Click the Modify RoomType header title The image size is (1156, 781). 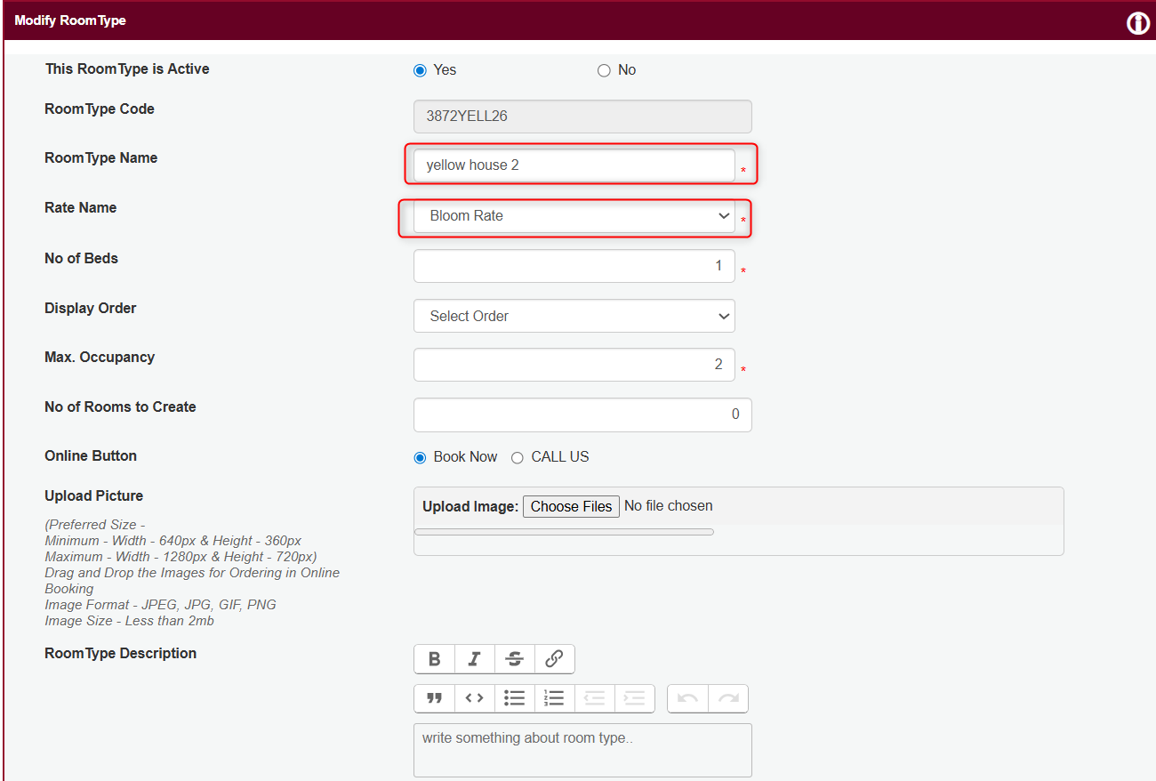(x=70, y=20)
